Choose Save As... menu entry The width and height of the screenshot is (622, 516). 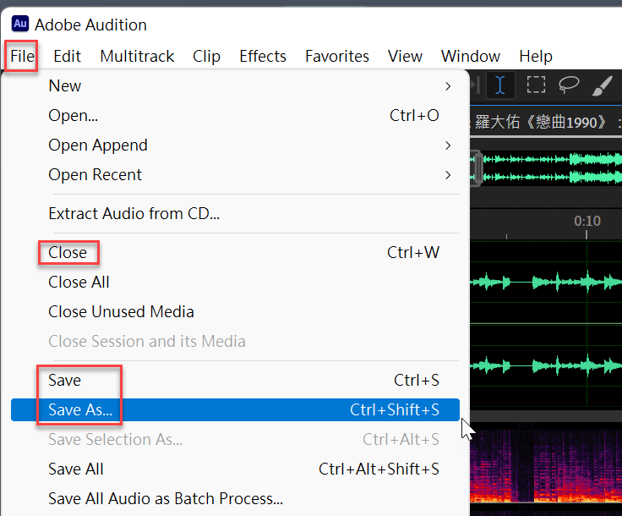[235, 409]
